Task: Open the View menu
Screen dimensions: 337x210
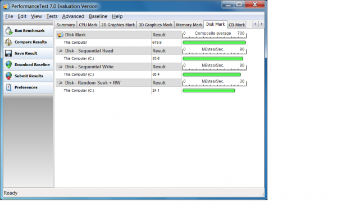Action: tap(36, 16)
